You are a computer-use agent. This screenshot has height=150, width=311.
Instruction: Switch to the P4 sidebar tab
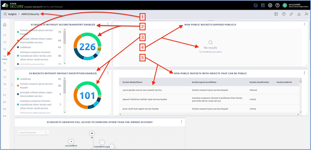tap(4, 116)
